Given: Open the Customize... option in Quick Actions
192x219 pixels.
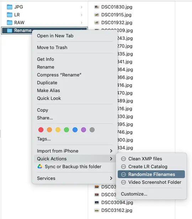Looking at the screenshot, I should 134,194.
